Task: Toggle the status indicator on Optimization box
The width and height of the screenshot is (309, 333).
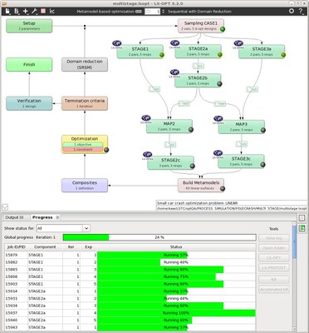Action: [106, 150]
